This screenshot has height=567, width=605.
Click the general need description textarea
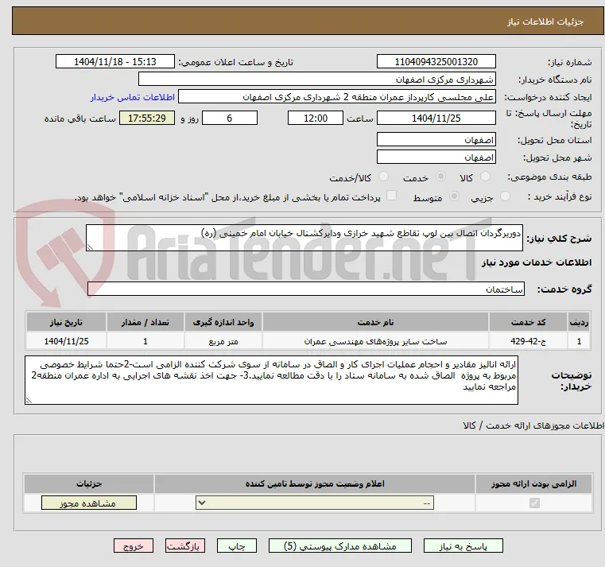point(304,238)
